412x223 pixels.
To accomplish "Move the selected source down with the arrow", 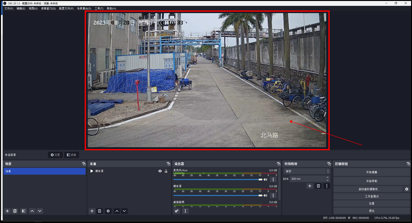I will click(x=124, y=211).
